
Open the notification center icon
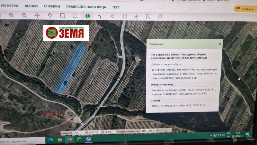click(247, 134)
